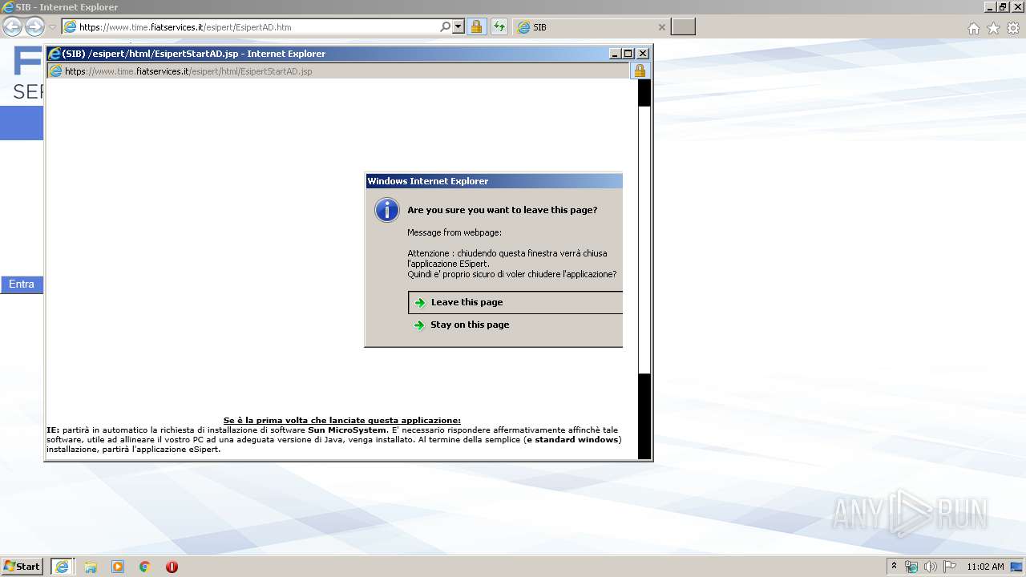The height and width of the screenshot is (577, 1026).
Task: Click the Forward navigation arrow
Action: point(34,27)
